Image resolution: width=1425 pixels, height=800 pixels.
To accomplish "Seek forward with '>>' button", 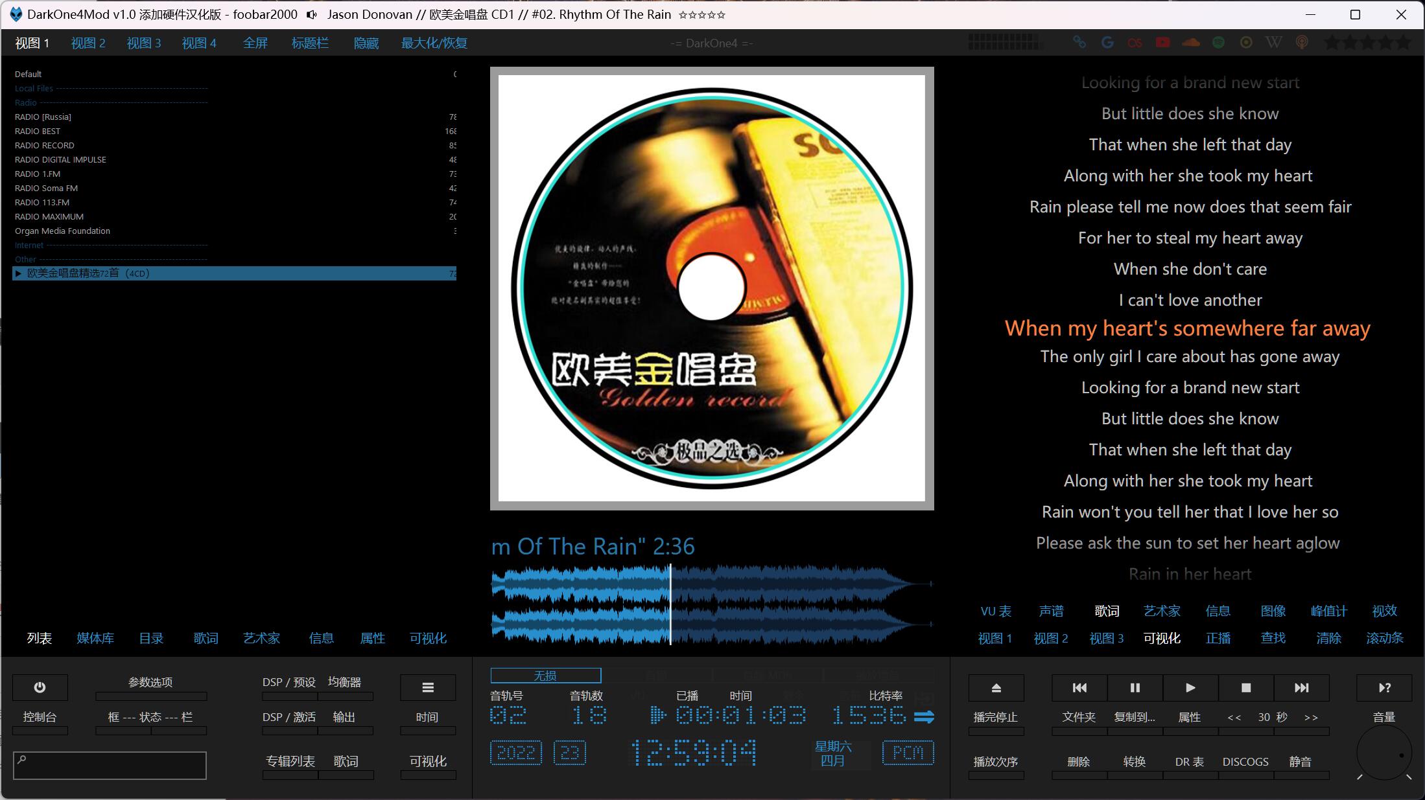I will (1311, 717).
